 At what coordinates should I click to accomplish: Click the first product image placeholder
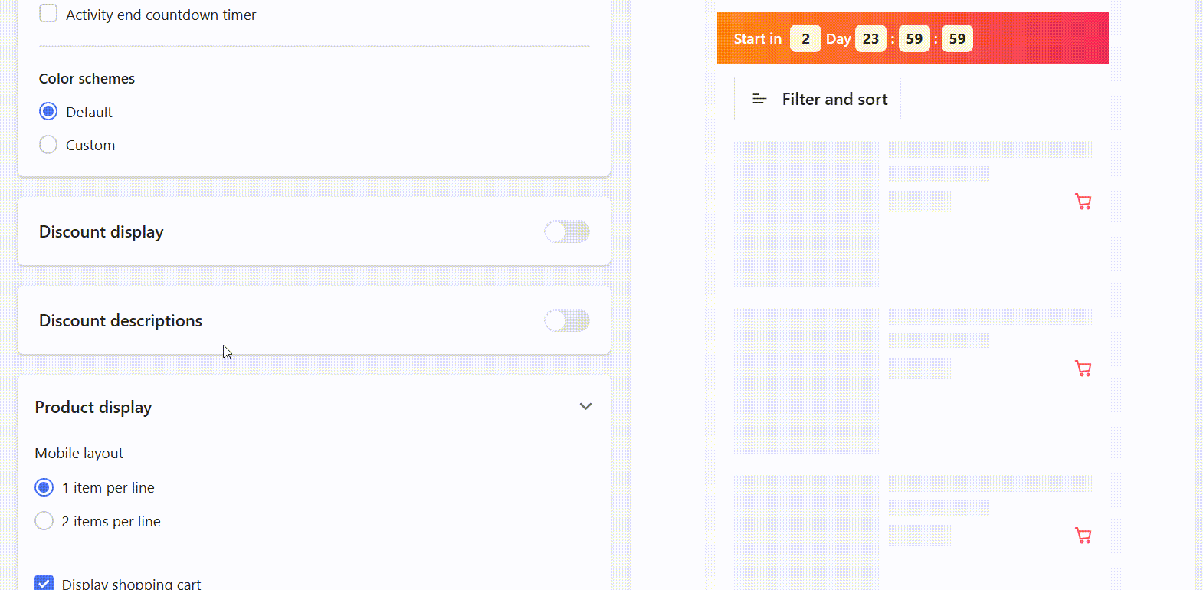tap(808, 214)
